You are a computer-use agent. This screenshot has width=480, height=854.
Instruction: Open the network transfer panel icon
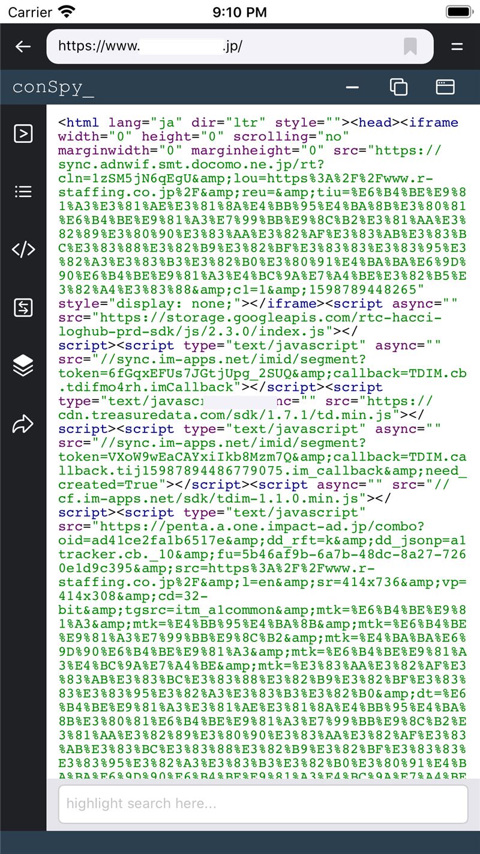tap(23, 308)
